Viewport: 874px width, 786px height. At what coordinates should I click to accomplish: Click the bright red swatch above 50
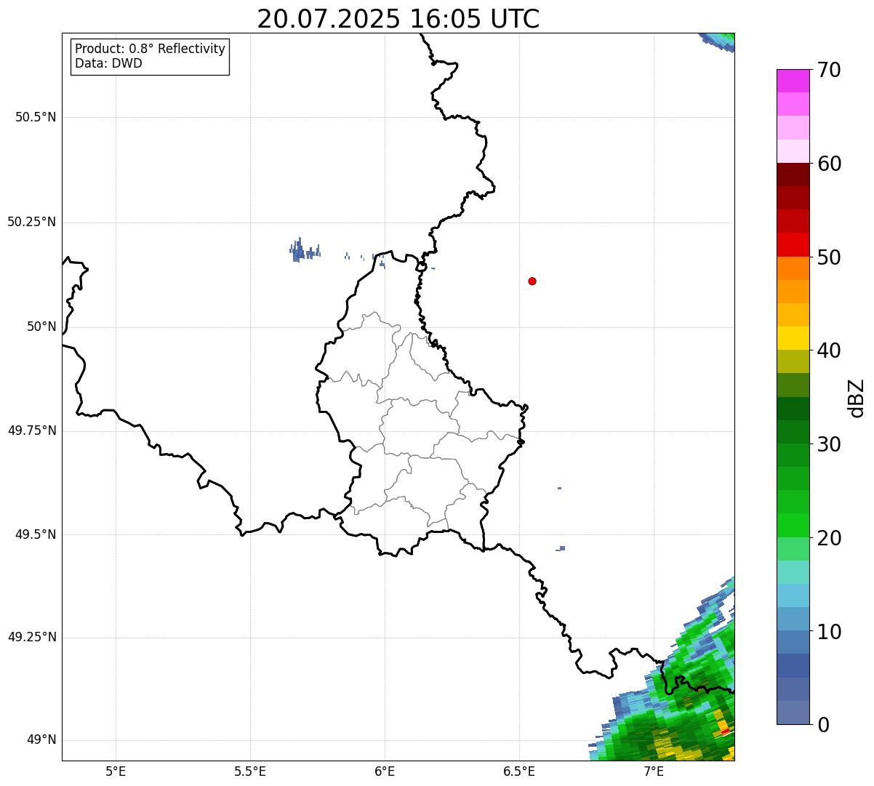[793, 245]
